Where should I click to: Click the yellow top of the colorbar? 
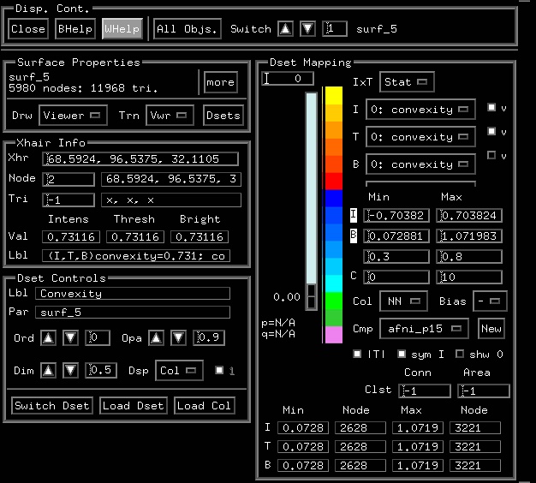click(x=334, y=95)
